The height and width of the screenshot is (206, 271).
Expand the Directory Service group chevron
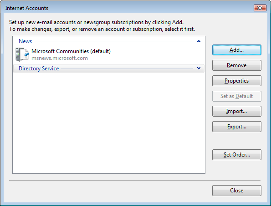tap(199, 69)
